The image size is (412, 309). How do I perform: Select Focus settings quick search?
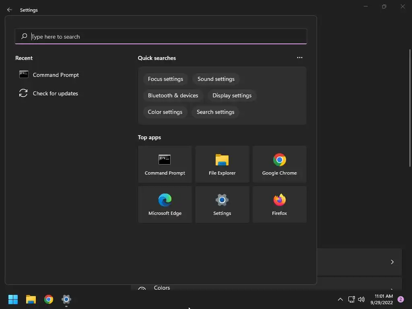165,79
